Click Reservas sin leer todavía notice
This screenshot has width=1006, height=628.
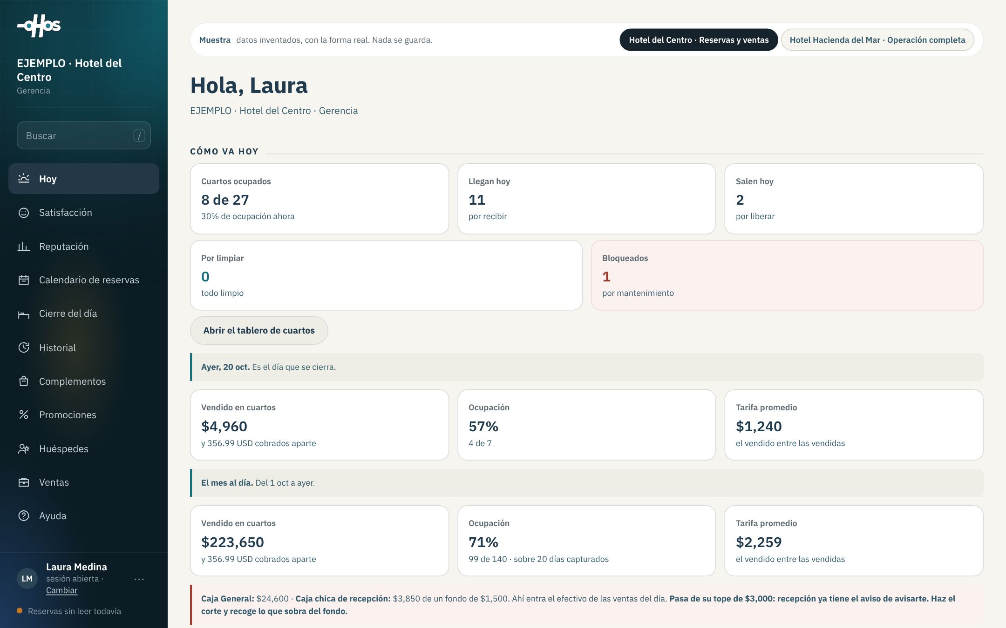tap(69, 611)
